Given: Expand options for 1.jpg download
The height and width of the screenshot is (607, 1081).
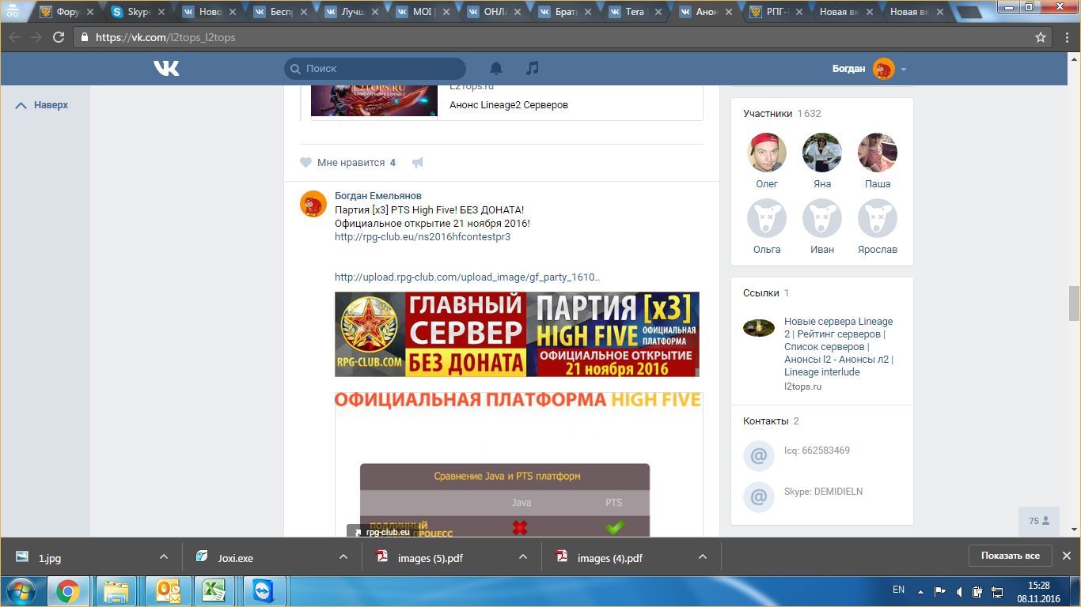Looking at the screenshot, I should [164, 557].
